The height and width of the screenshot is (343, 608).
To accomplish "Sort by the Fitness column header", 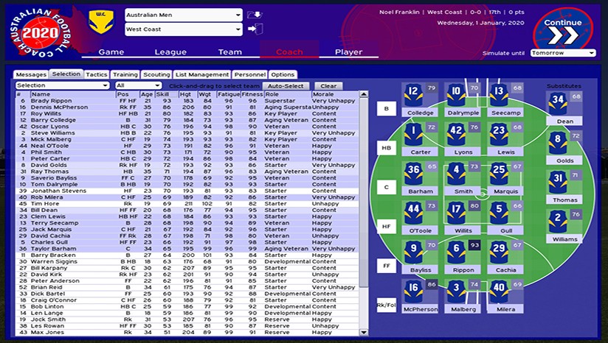I will pyautogui.click(x=252, y=94).
